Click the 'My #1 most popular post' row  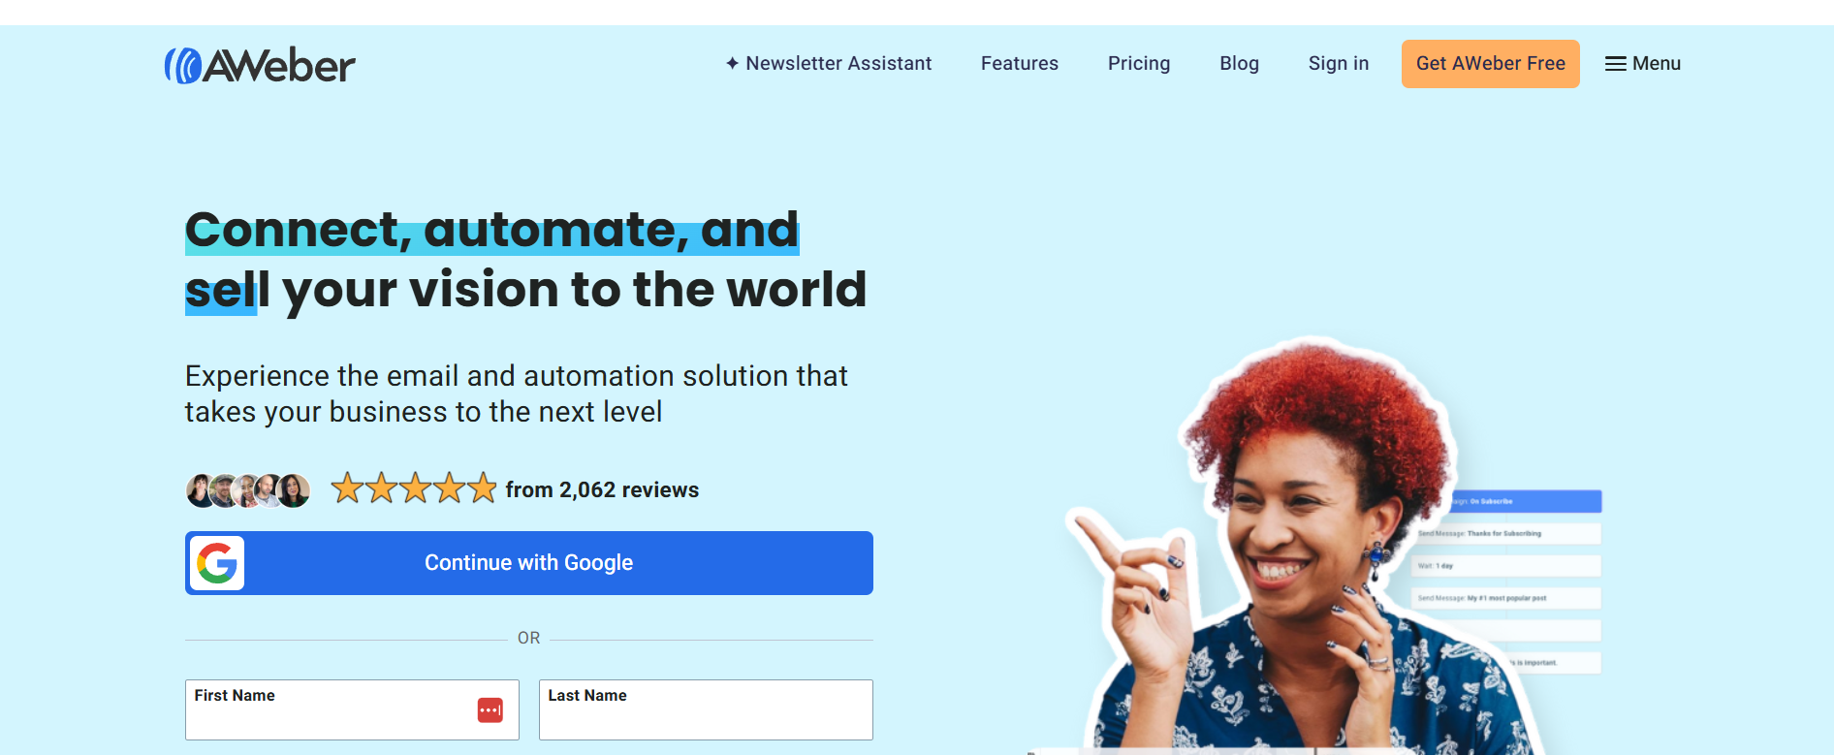coord(1506,599)
